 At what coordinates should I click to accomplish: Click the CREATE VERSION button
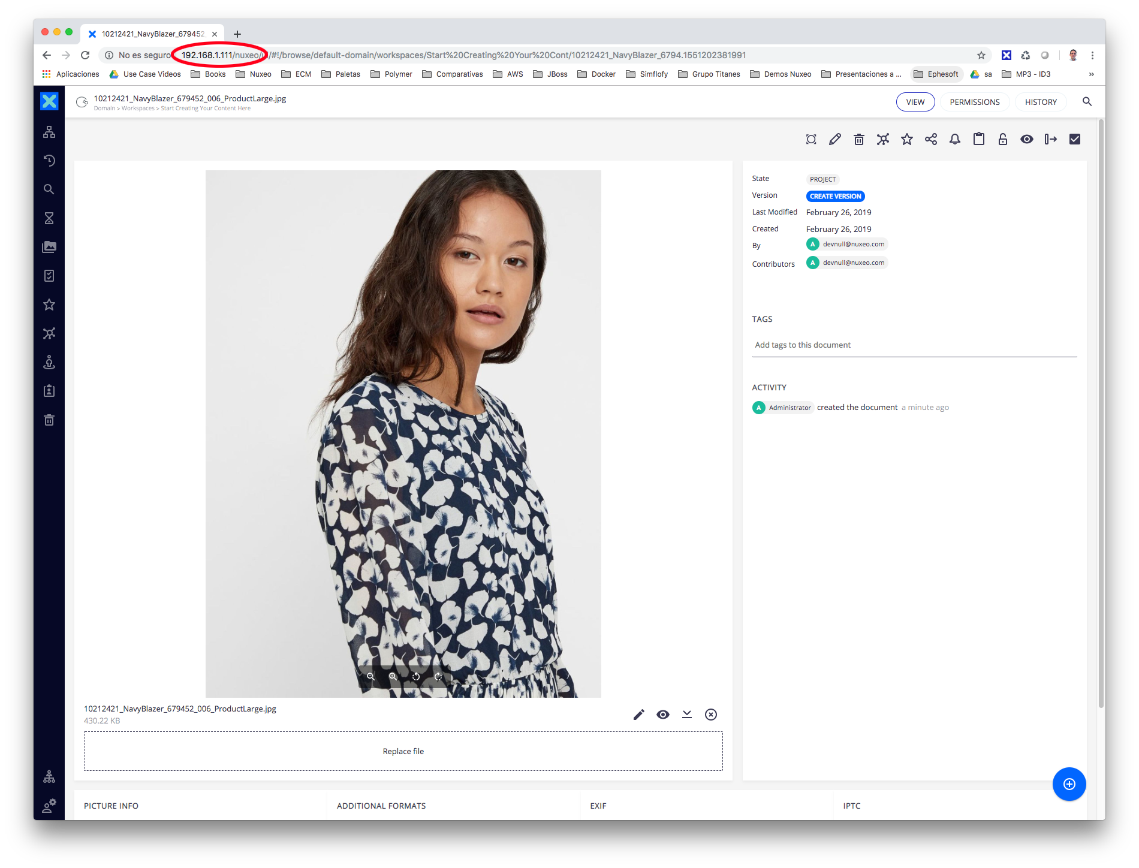835,196
